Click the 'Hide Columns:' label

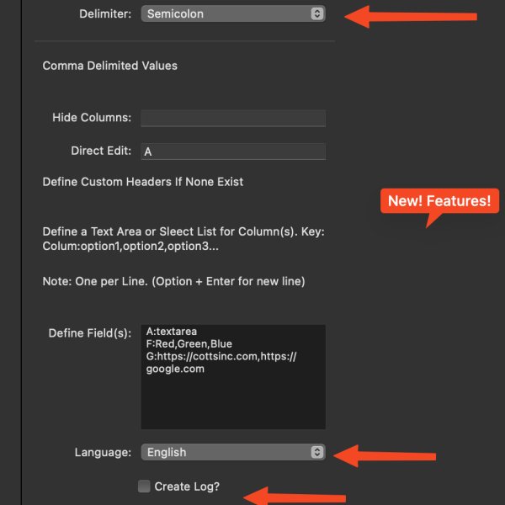[x=91, y=118]
